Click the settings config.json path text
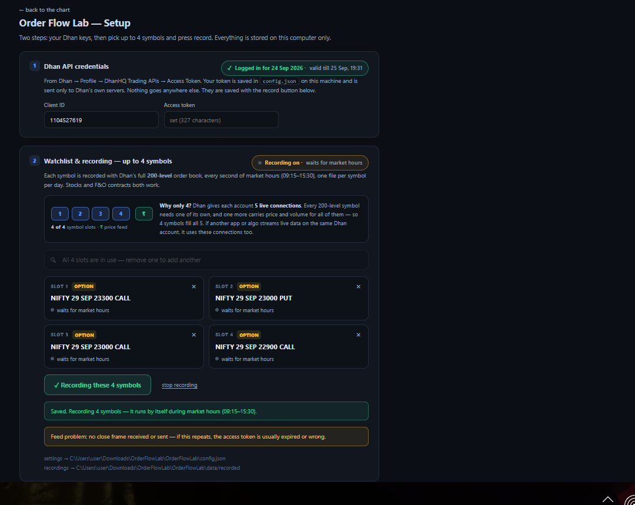This screenshot has width=635, height=505. click(x=135, y=459)
